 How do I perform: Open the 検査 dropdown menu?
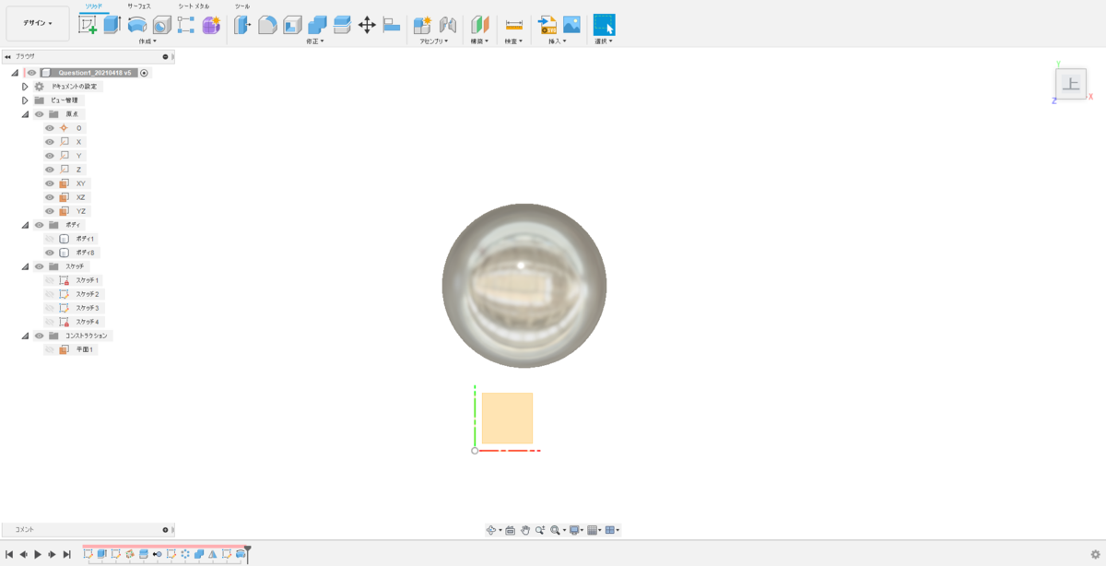click(x=514, y=41)
